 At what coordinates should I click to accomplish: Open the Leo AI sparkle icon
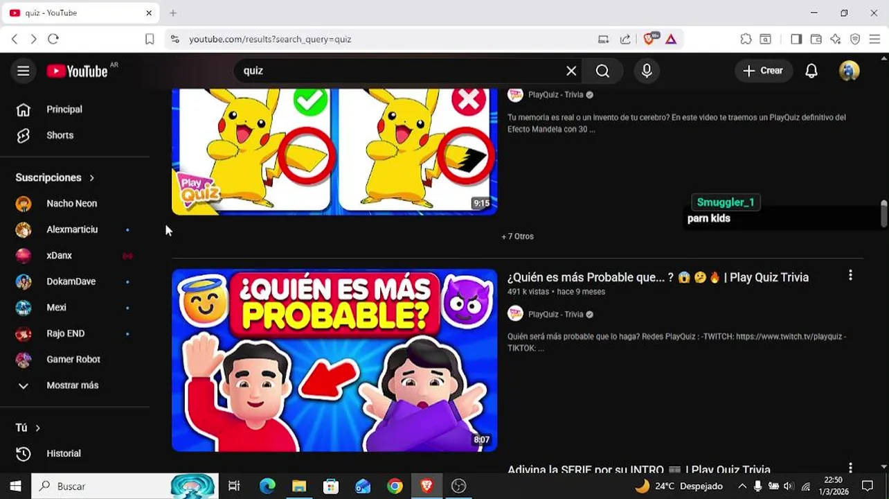click(836, 40)
